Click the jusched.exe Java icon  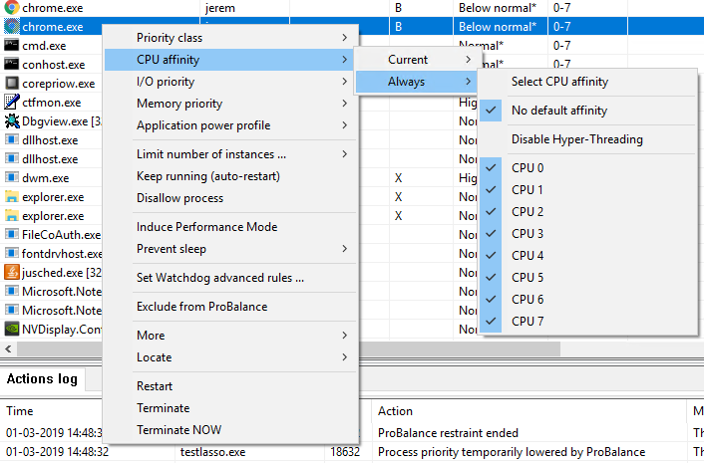pyautogui.click(x=12, y=272)
